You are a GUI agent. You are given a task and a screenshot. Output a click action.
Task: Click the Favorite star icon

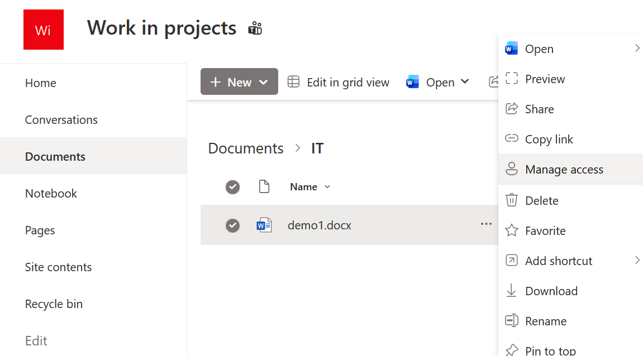511,230
